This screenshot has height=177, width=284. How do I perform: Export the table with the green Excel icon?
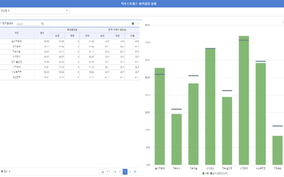click(133, 23)
